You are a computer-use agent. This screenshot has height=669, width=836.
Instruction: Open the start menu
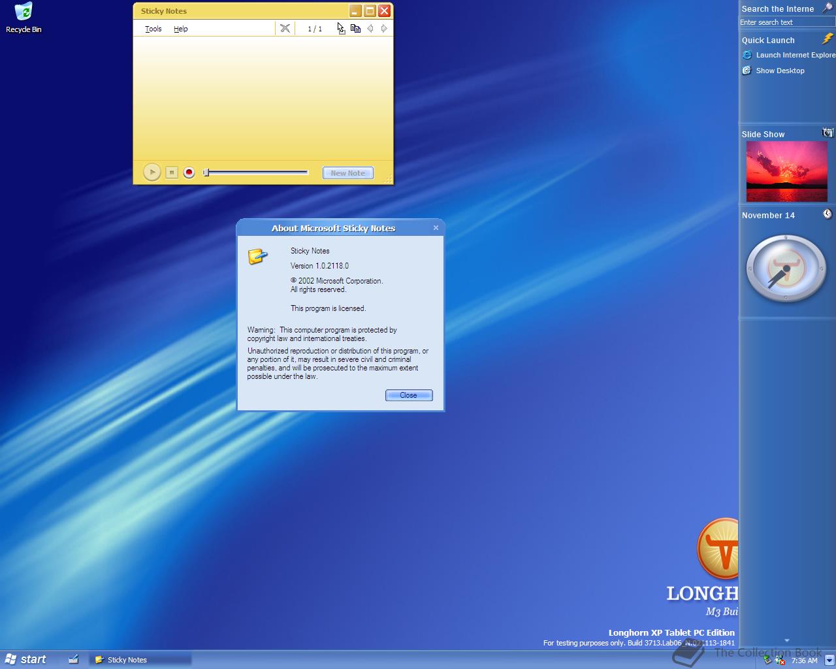click(25, 659)
